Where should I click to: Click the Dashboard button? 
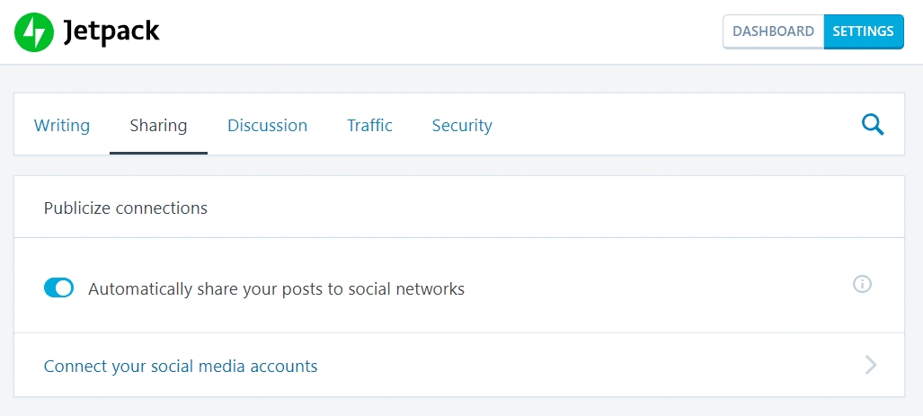pos(774,31)
